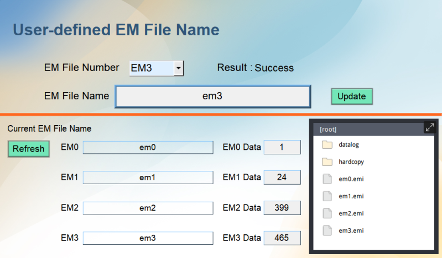Click the EM File Name input field

click(x=212, y=96)
